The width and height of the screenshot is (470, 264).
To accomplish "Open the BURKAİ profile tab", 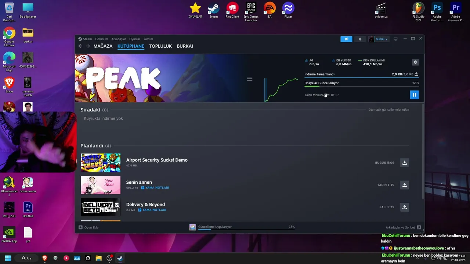I will pos(185,46).
